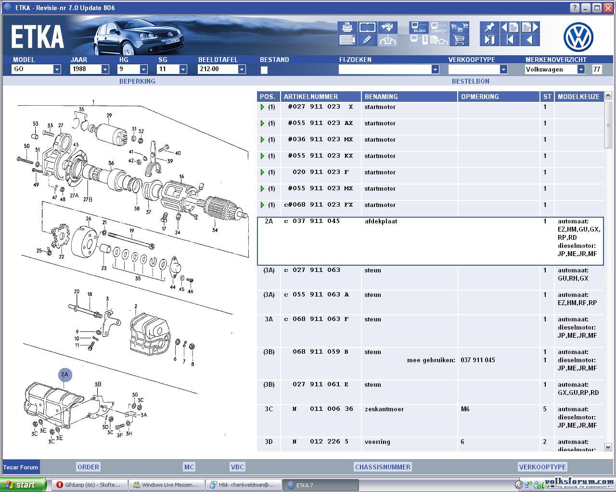Click the Print icon in the toolbar

point(347,27)
